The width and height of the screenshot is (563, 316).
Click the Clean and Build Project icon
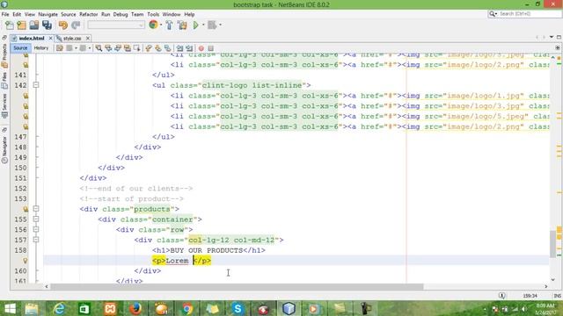point(182,25)
